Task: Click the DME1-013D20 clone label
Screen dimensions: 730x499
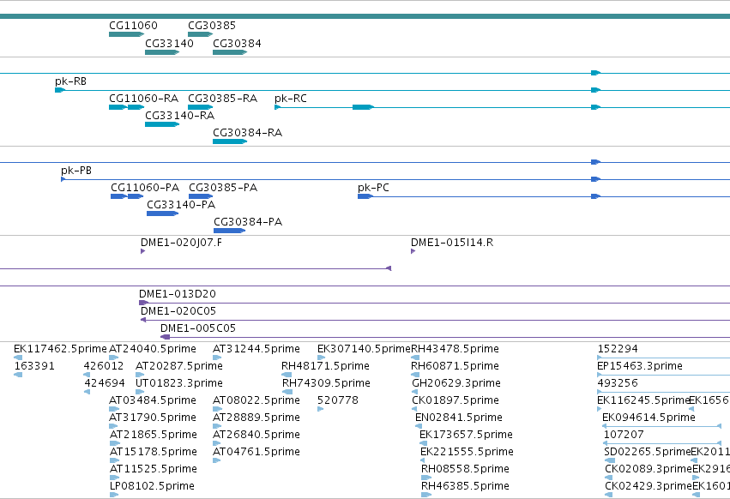Action: (178, 295)
